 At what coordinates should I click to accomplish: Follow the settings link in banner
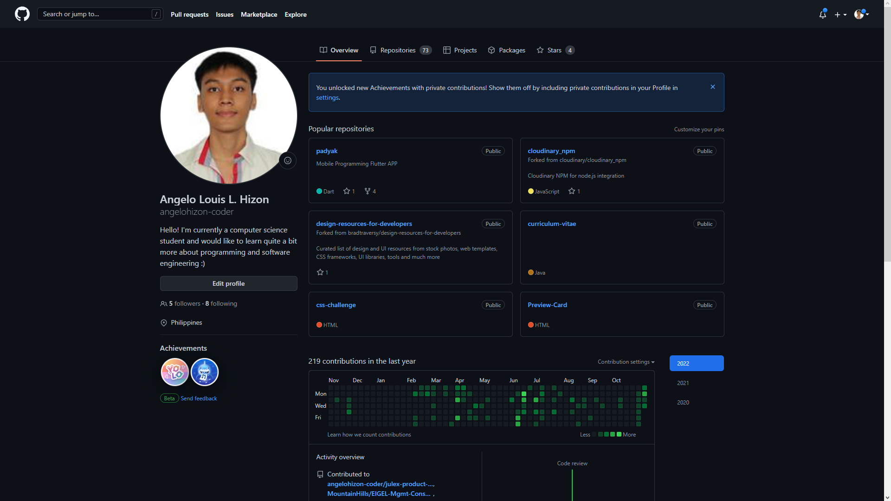[x=327, y=97]
